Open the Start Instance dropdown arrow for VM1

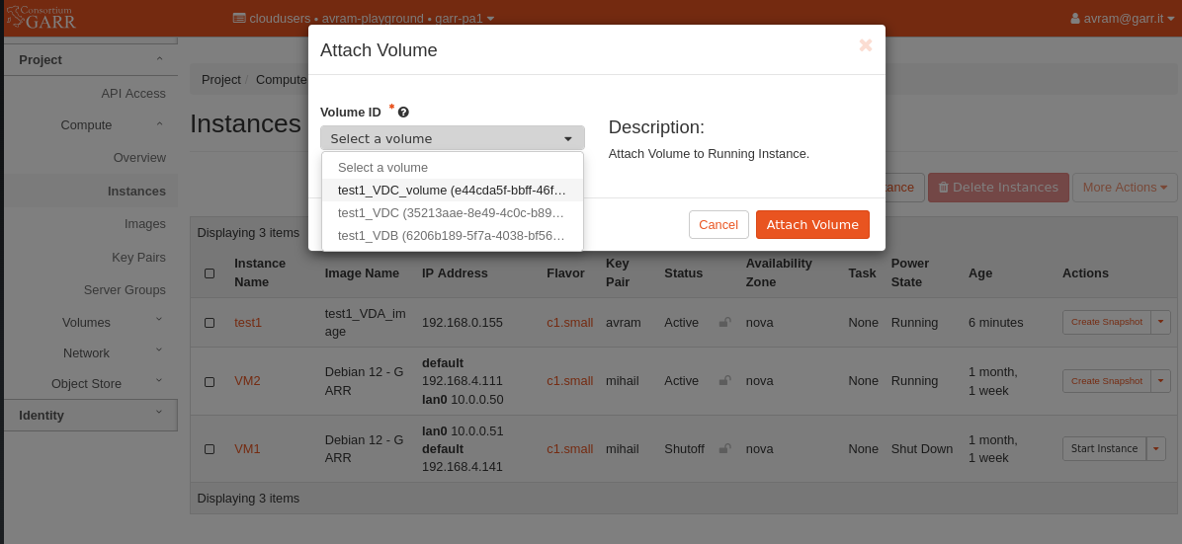click(1156, 448)
